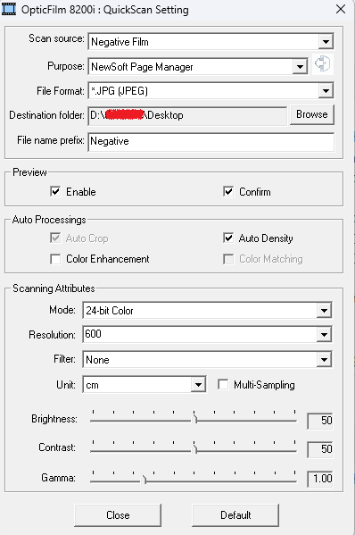Click the *.JPG (JPEG) file format text

[120, 91]
